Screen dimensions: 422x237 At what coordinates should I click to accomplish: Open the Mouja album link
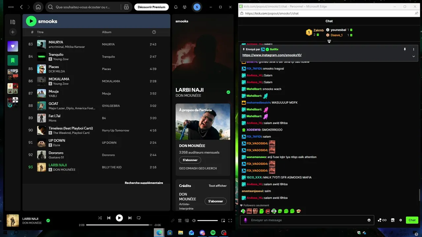point(106,93)
